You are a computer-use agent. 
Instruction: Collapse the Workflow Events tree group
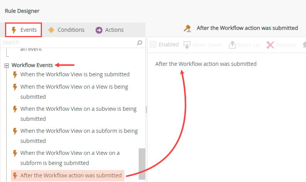click(x=6, y=65)
